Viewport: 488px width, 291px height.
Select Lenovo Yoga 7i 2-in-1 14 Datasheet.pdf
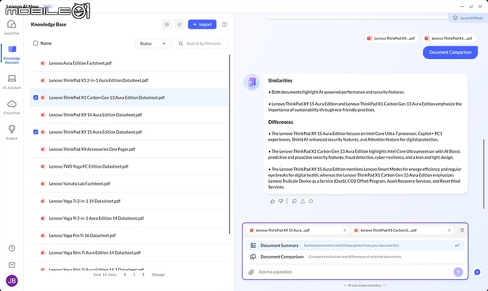click(129, 201)
